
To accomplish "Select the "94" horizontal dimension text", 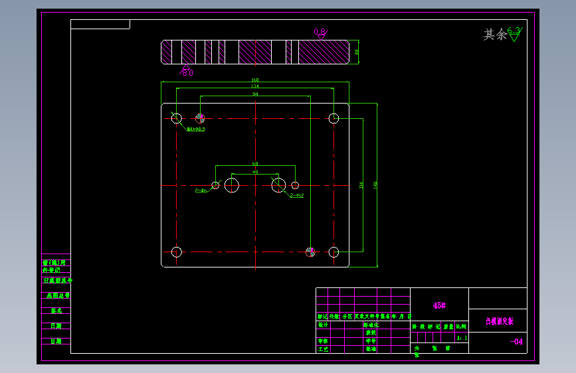I will pyautogui.click(x=255, y=94).
